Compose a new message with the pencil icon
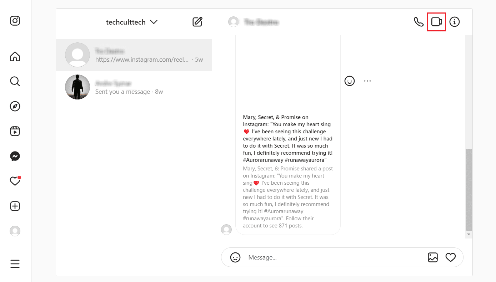The image size is (496, 282). click(x=197, y=22)
